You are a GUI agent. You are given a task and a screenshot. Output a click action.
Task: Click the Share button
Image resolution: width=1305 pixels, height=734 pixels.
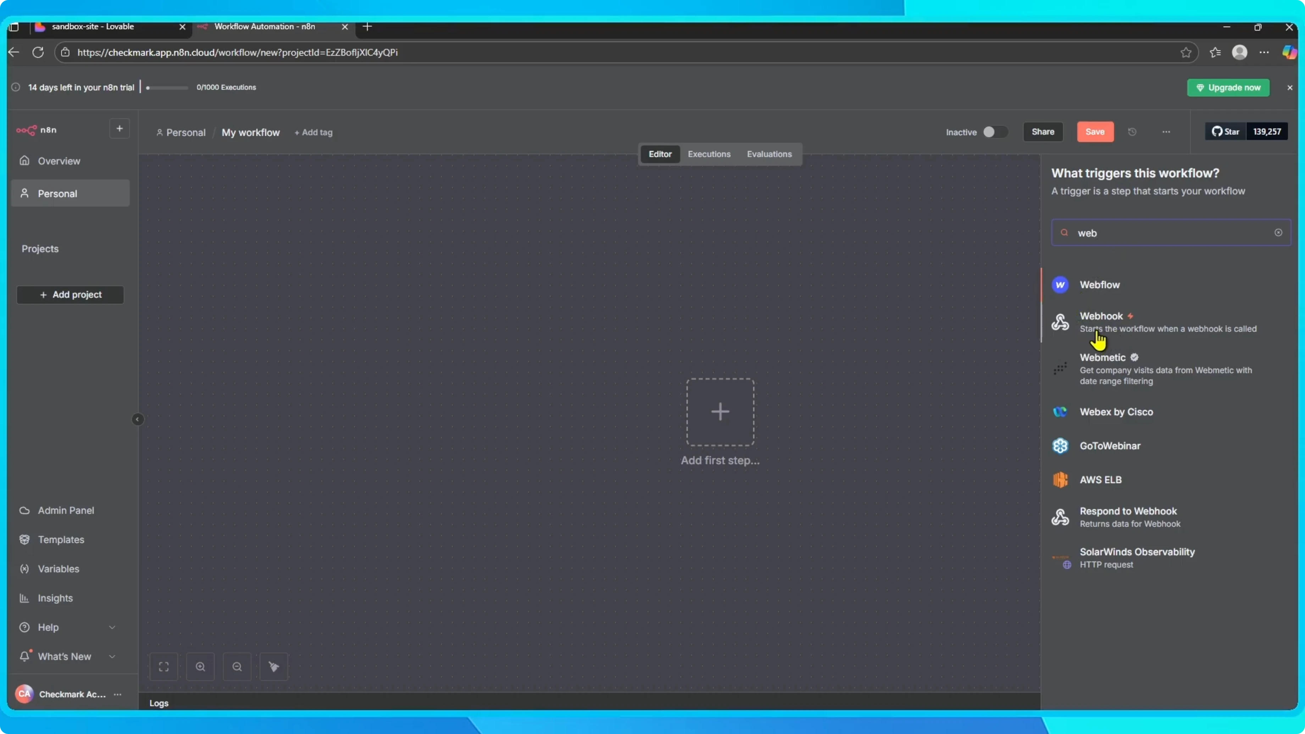click(x=1043, y=132)
